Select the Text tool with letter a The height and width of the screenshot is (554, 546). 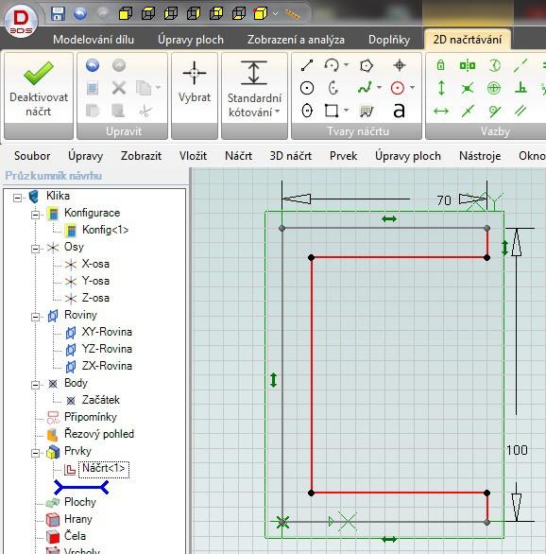tap(399, 111)
